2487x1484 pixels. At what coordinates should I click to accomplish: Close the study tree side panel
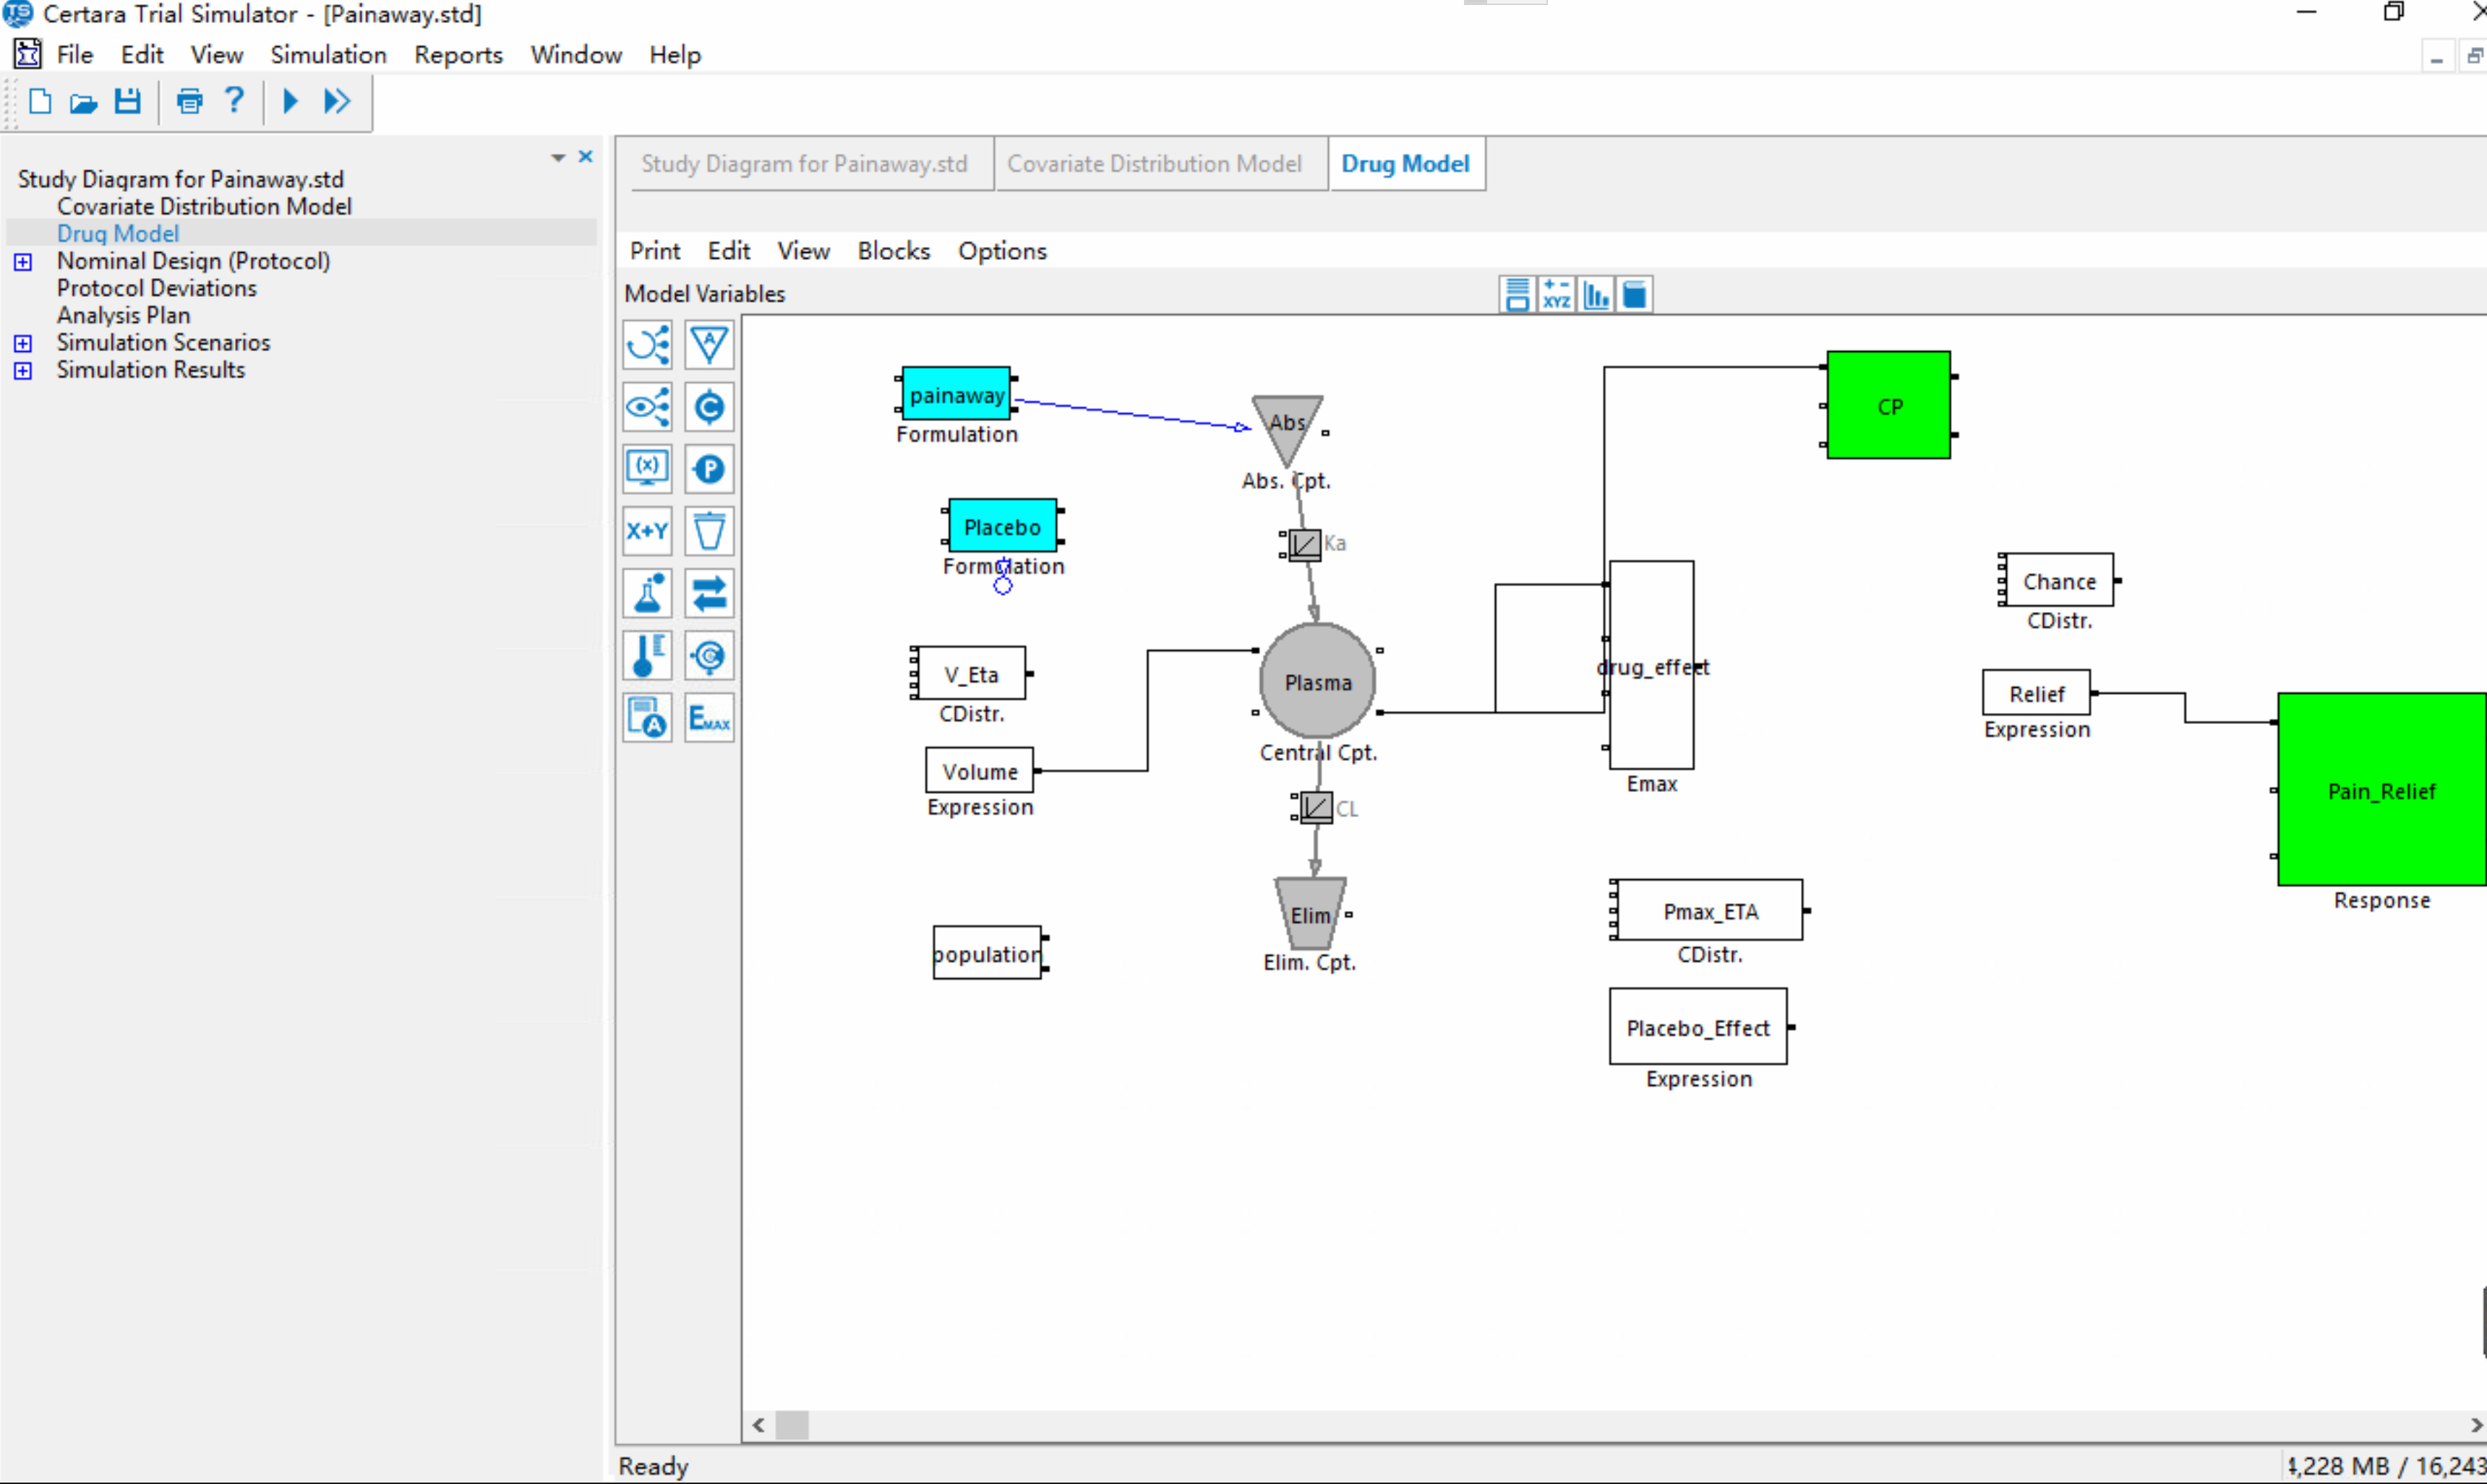[586, 157]
